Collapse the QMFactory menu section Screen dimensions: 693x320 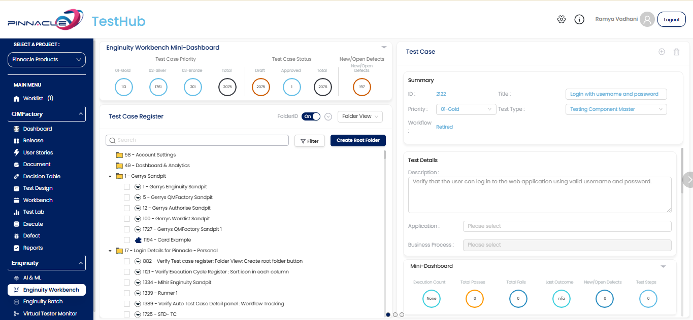click(81, 114)
